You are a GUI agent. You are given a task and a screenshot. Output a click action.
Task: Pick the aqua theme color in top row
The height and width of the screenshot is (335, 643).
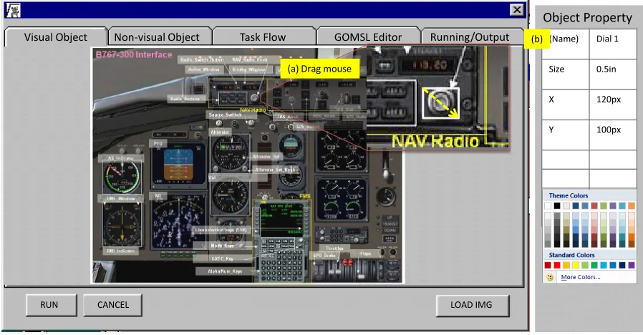[622, 205]
